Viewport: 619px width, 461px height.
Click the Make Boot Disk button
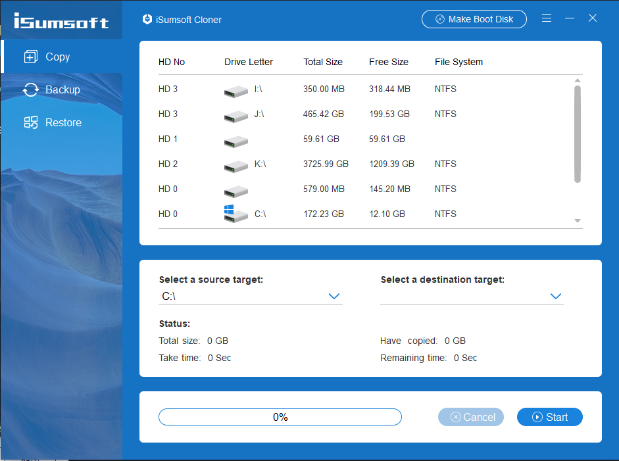[474, 19]
